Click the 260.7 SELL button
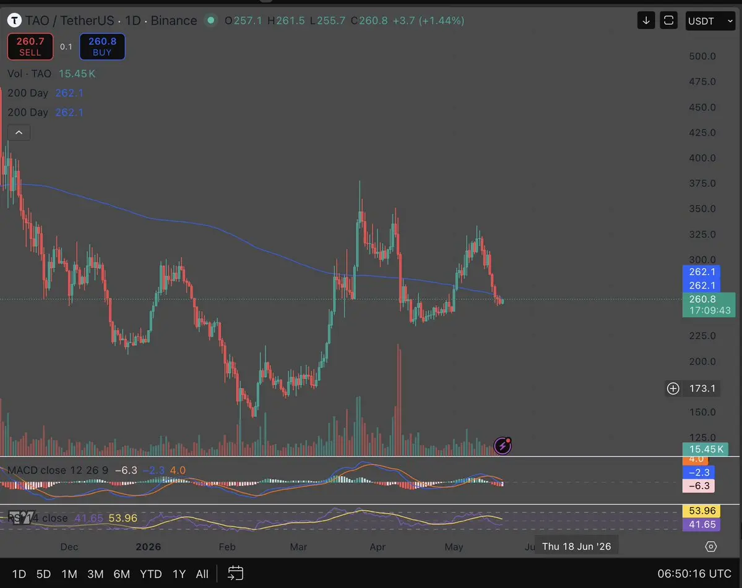The width and height of the screenshot is (742, 588). coord(30,46)
